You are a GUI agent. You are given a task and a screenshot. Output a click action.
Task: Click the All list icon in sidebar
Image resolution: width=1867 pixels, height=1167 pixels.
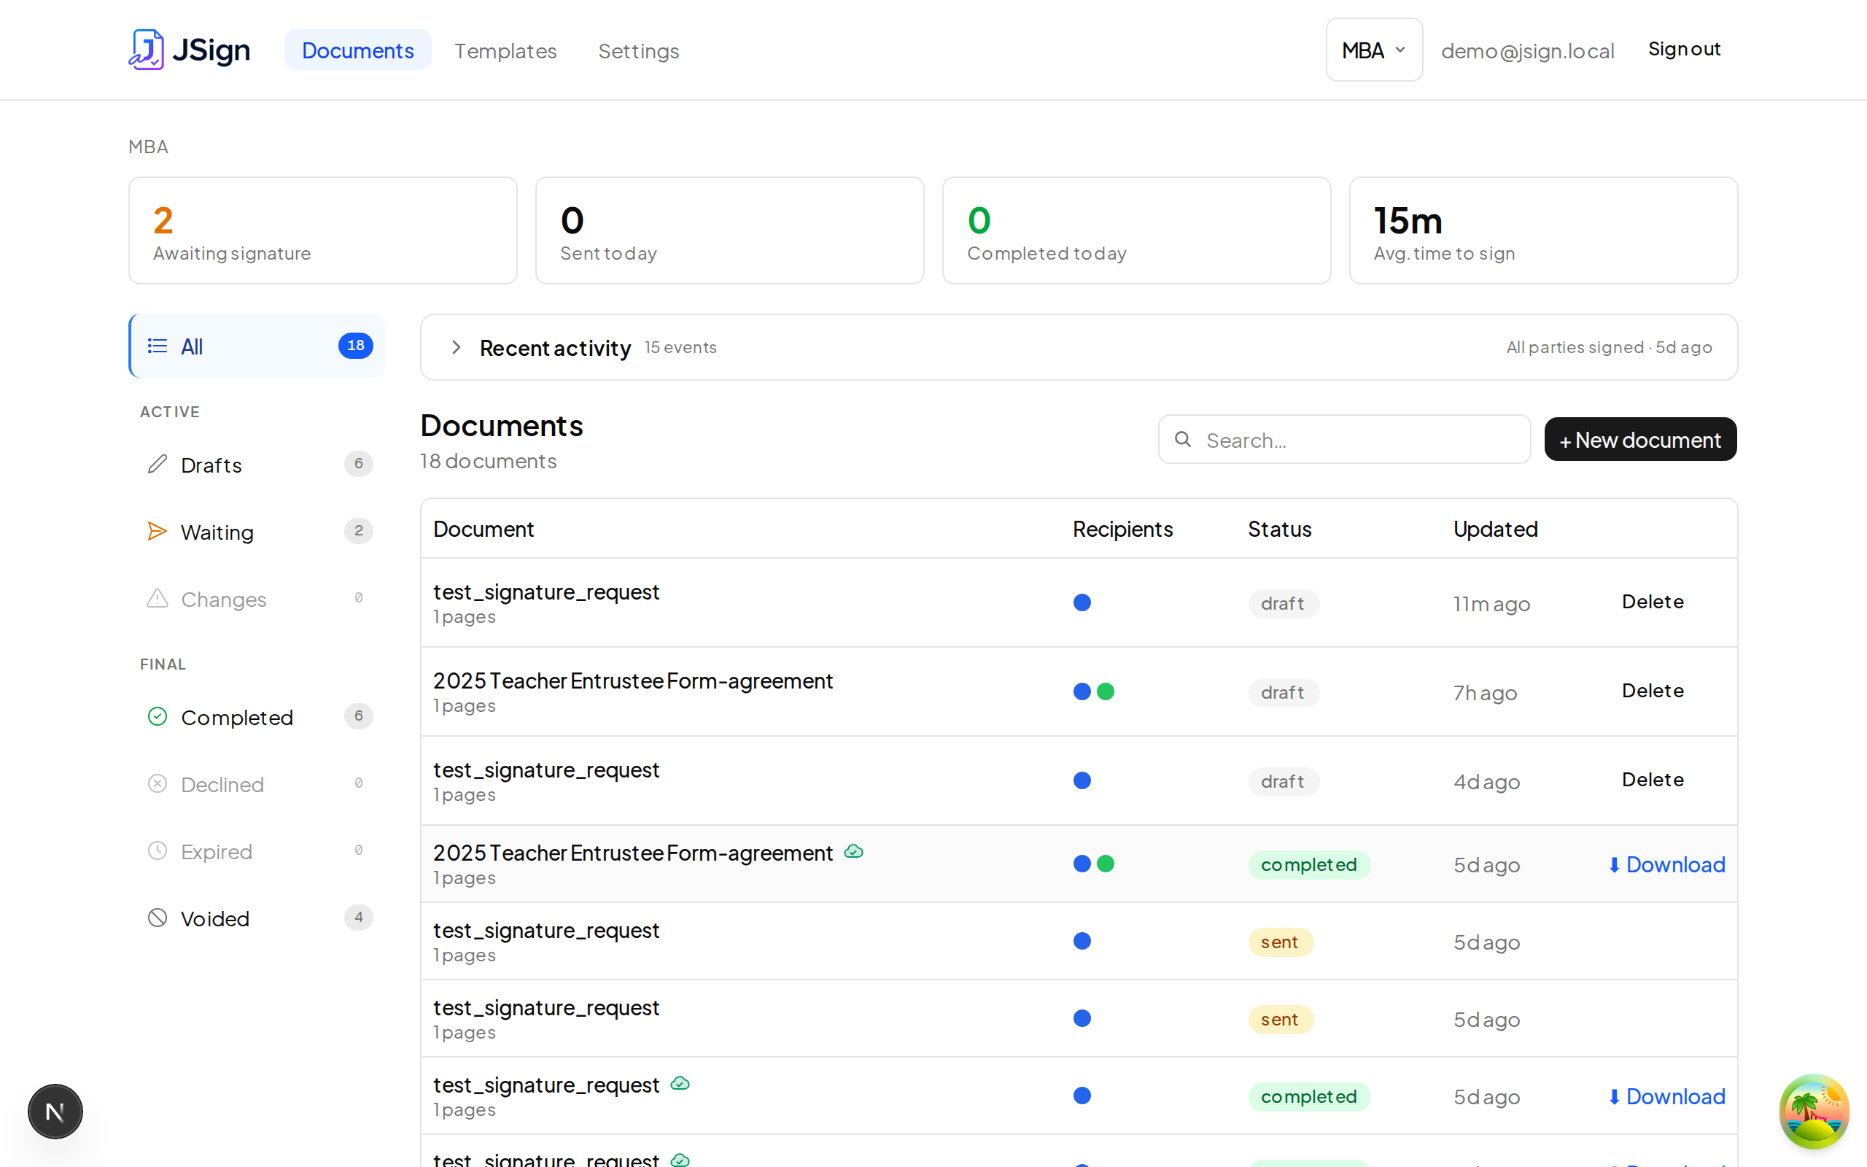(x=158, y=346)
